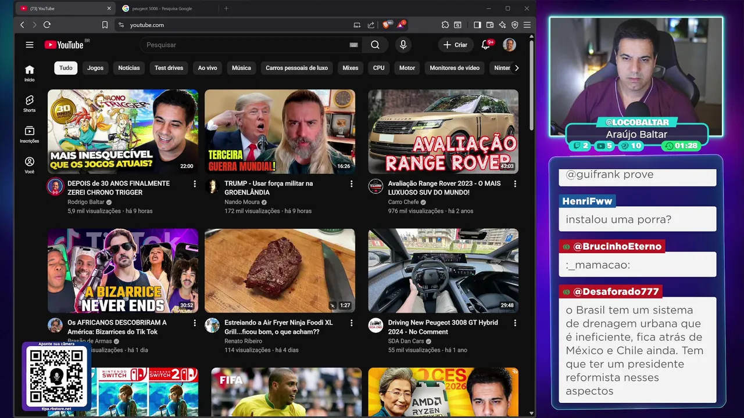This screenshot has height=418, width=744.
Task: Open Inscrições in the sidebar
Action: tap(30, 135)
